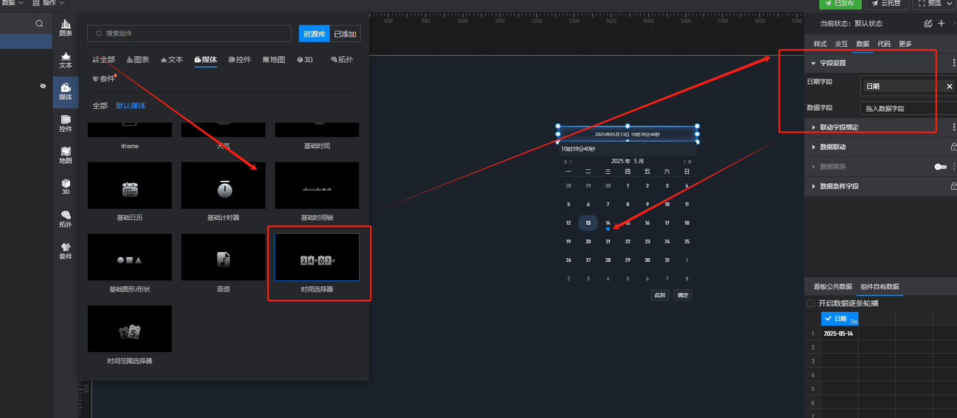The image size is (957, 418).
Task: Toggle the 日期 column checkbox in data table
Action: tap(828, 319)
